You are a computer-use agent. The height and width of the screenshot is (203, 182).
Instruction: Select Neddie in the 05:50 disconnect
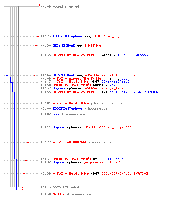click(59, 194)
